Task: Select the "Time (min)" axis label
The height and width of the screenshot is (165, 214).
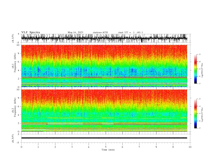Action: (108, 150)
